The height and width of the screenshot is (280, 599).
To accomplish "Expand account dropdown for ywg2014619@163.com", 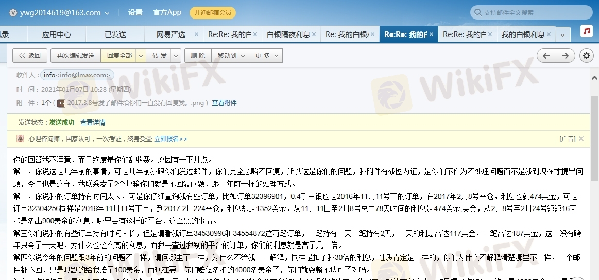I will tap(107, 13).
